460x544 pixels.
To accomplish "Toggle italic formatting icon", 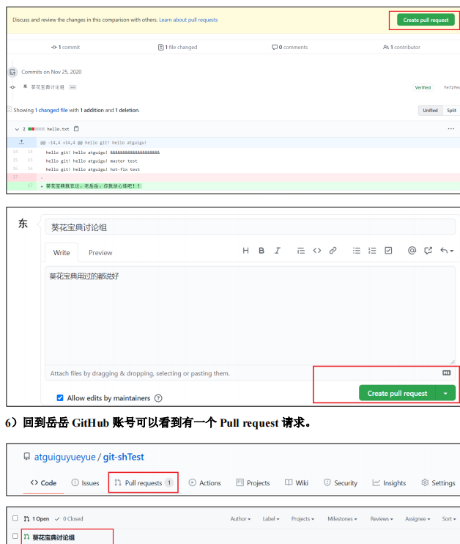I will click(277, 251).
